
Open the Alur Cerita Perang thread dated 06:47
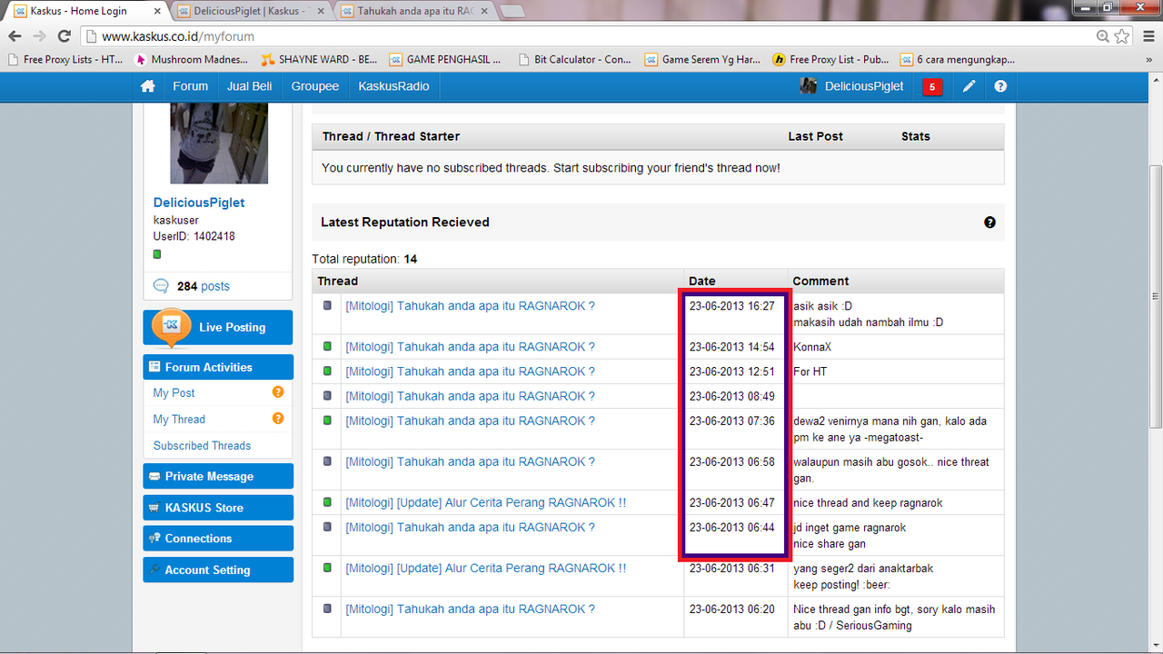tap(485, 502)
